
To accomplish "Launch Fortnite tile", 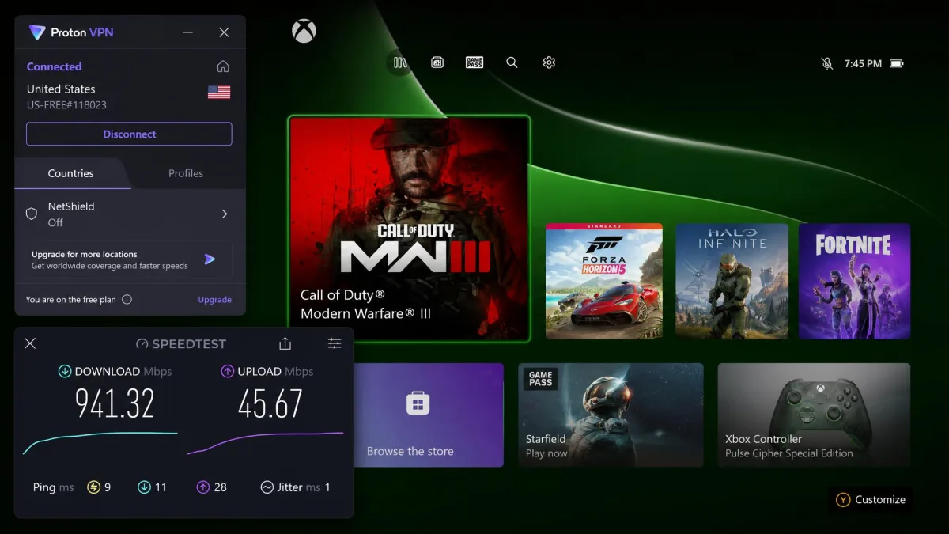I will (x=854, y=281).
